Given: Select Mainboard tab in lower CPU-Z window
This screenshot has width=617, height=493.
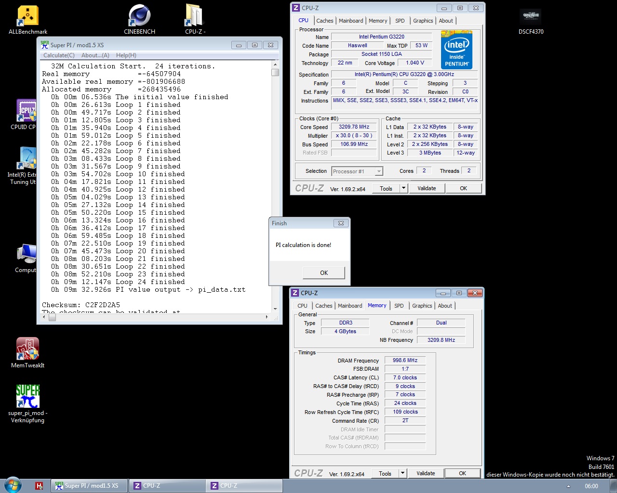Looking at the screenshot, I should click(x=350, y=306).
